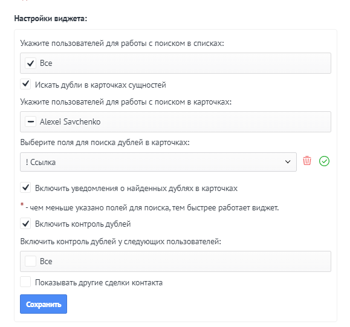Click the 'Настройки виджета:' heading
This screenshot has width=350, height=327.
tap(51, 19)
